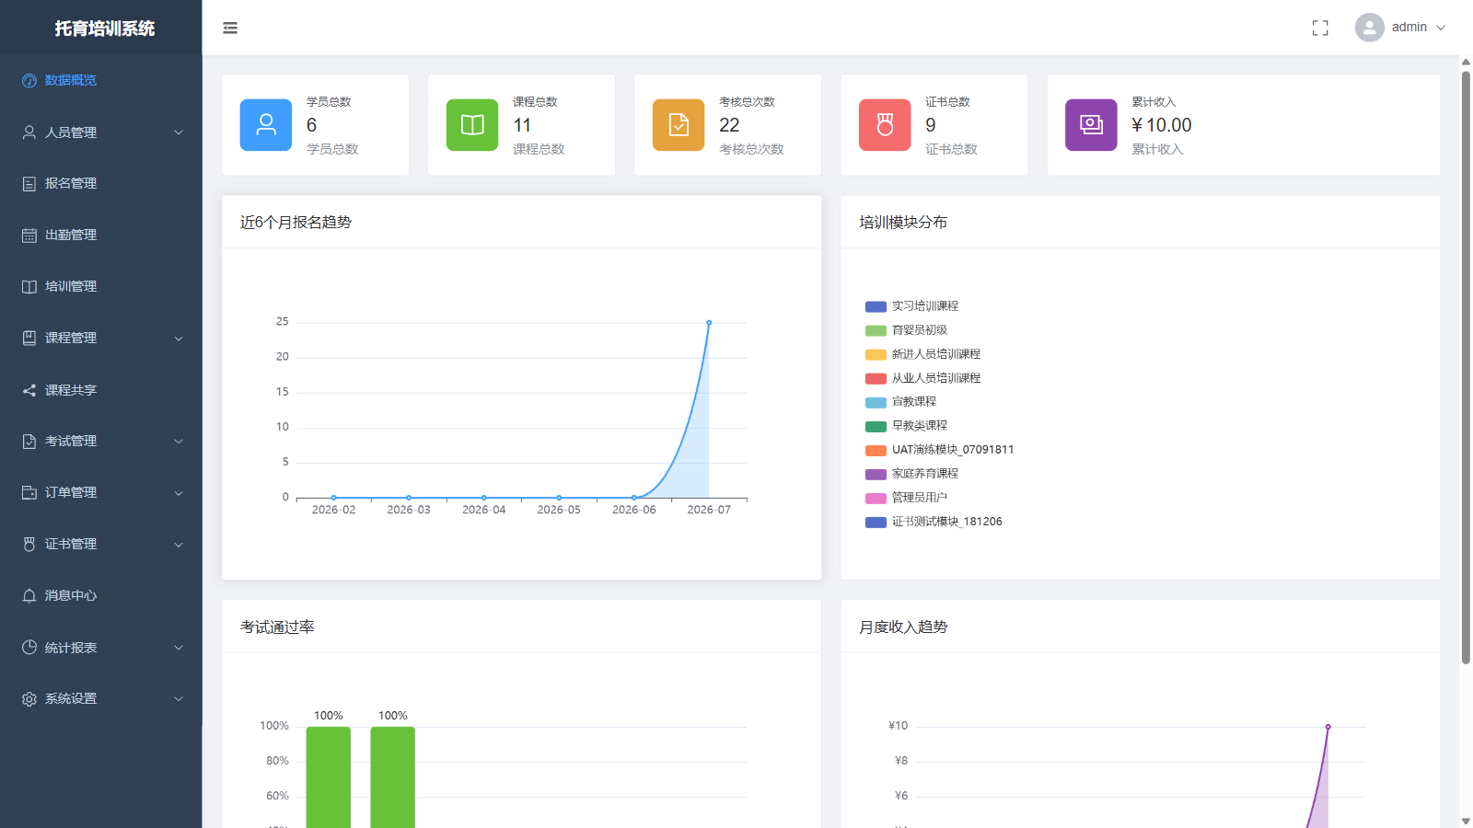The height and width of the screenshot is (828, 1473).
Task: Click the 订单管理 wallet icon
Action: coord(29,493)
